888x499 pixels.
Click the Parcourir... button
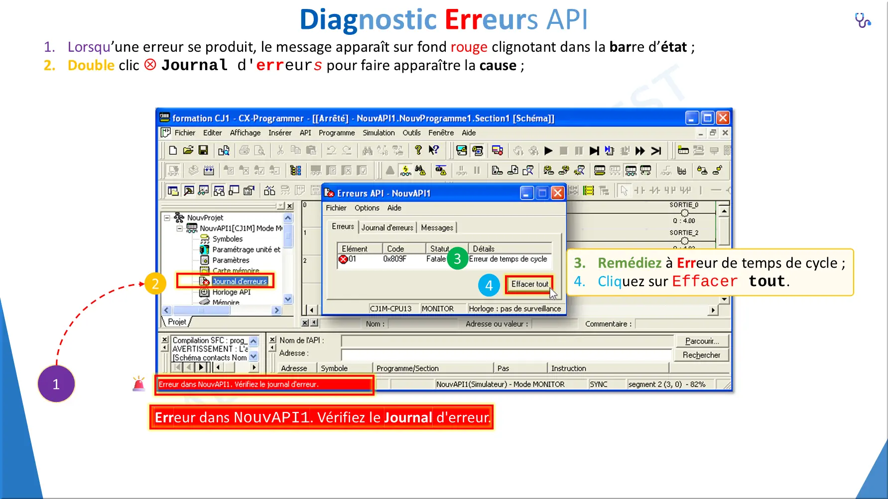pos(702,341)
